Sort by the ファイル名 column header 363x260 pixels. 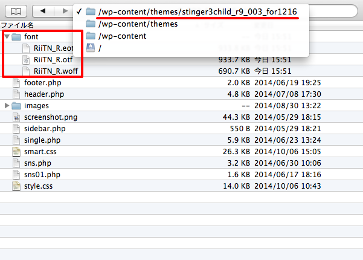click(x=18, y=25)
